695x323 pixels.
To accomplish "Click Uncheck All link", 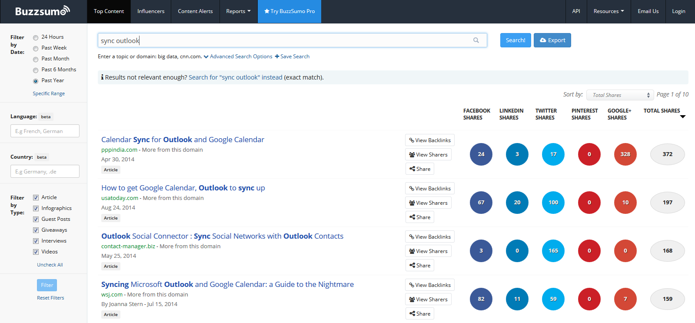I will pos(50,265).
